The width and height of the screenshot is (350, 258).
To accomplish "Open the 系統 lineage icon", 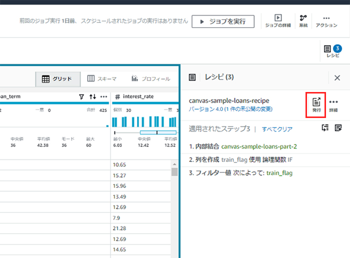I will pos(303,21).
